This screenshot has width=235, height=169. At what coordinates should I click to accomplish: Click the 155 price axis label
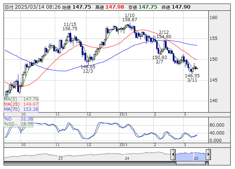pyautogui.click(x=213, y=38)
